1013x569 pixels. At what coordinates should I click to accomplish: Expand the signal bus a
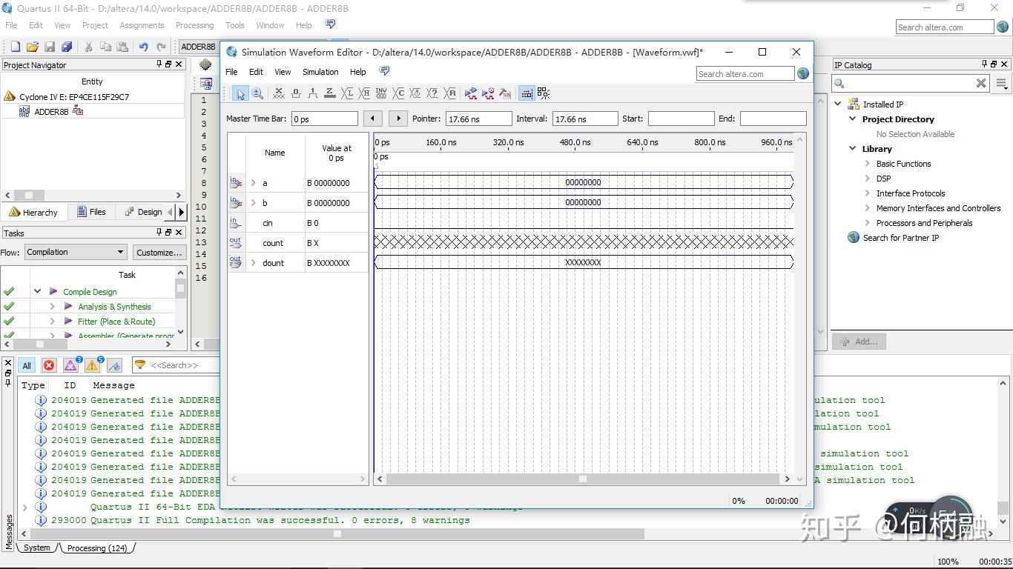tap(254, 183)
